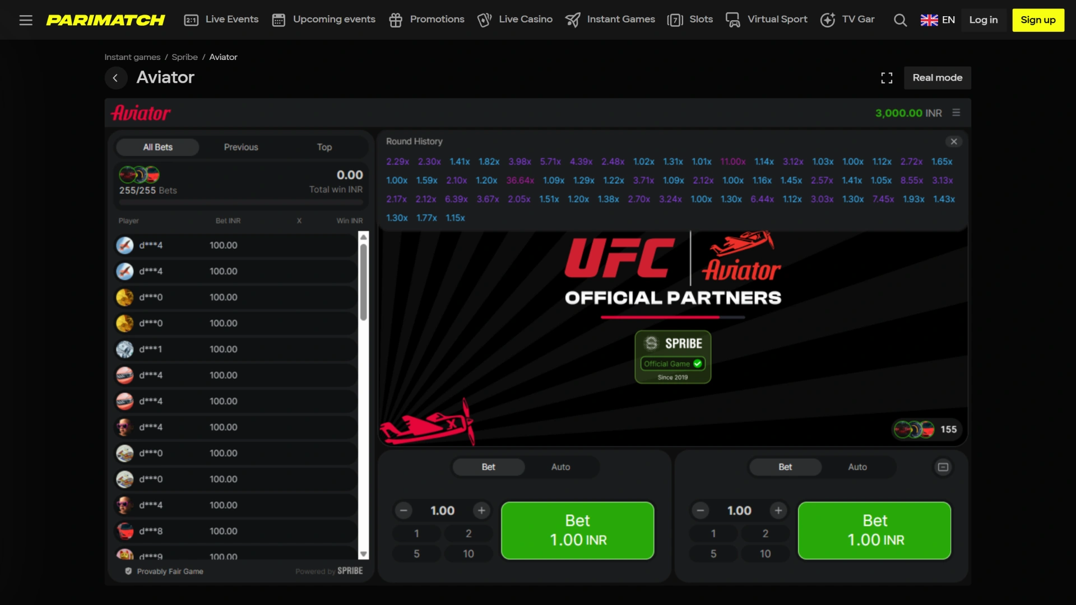Switch the right bet panel to Auto mode
The image size is (1076, 605).
857,467
